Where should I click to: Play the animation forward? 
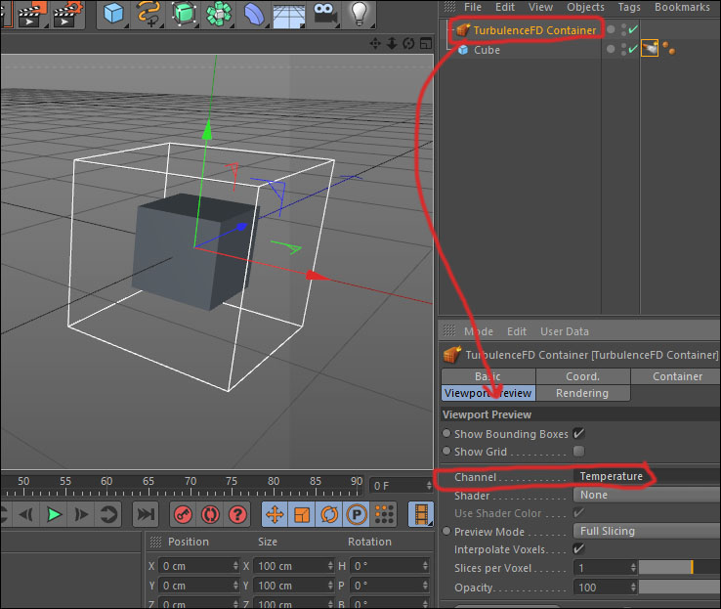pyautogui.click(x=54, y=514)
